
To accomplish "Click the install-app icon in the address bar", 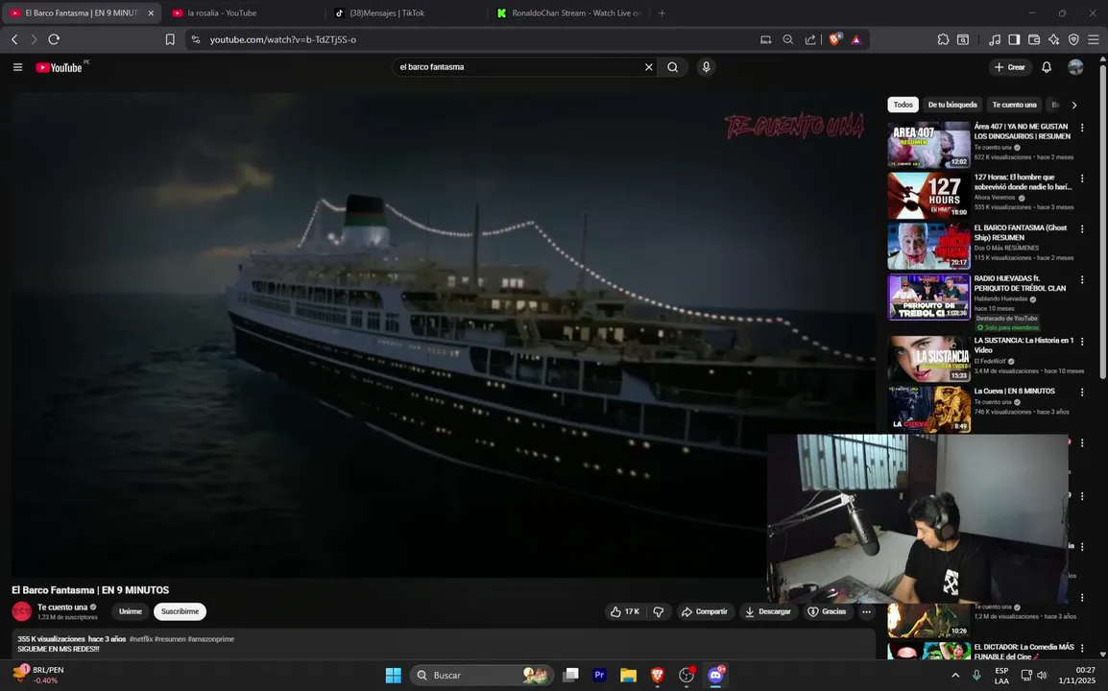I will click(765, 39).
